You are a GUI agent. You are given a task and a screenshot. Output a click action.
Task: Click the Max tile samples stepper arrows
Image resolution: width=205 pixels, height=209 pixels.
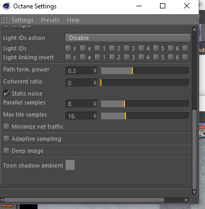(x=95, y=116)
